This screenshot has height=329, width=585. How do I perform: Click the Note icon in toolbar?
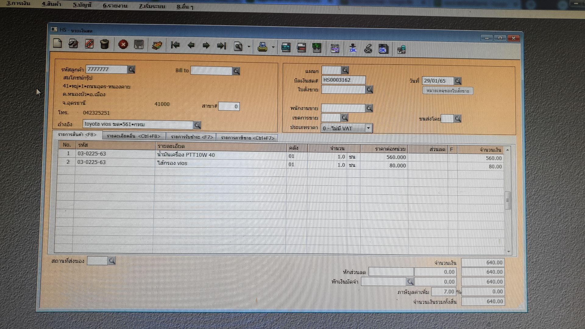click(x=286, y=48)
